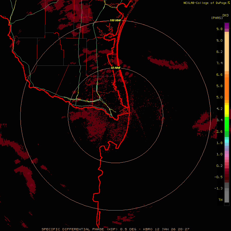Click the 9.0 value on the color scale
Screen dimensions: 231x231
tap(219, 40)
